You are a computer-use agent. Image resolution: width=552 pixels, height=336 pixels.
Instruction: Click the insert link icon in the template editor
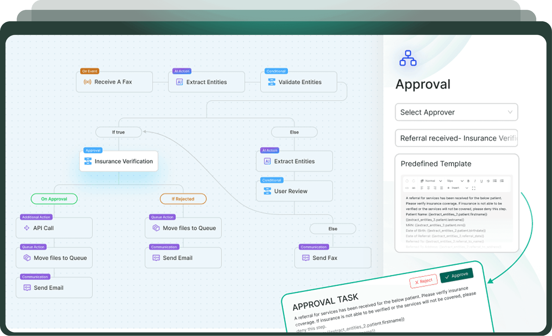pyautogui.click(x=414, y=188)
